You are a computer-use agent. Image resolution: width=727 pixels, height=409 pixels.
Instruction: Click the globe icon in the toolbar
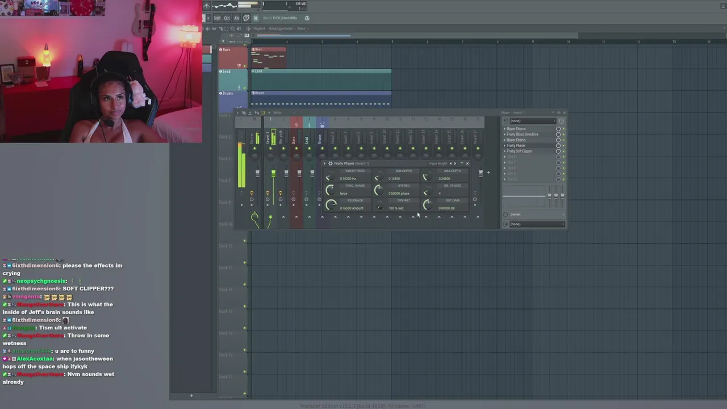coord(307,18)
